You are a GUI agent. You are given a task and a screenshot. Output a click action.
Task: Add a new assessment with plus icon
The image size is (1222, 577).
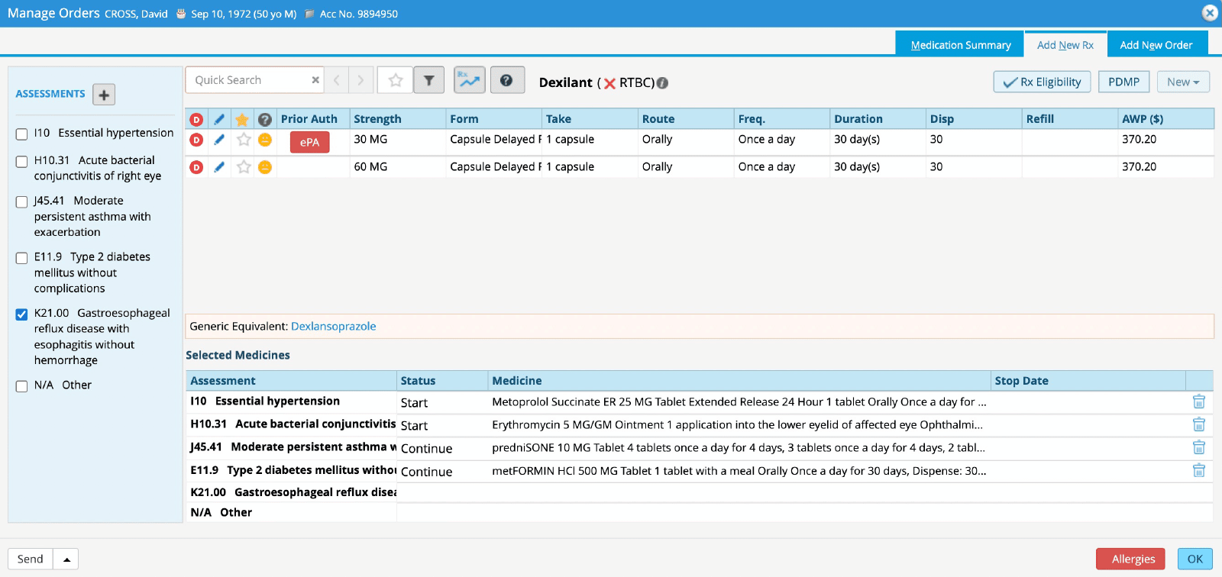pyautogui.click(x=104, y=95)
